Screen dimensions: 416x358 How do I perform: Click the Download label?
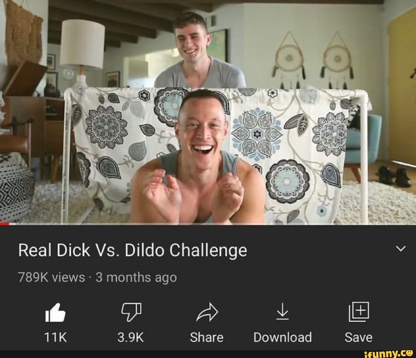click(283, 338)
